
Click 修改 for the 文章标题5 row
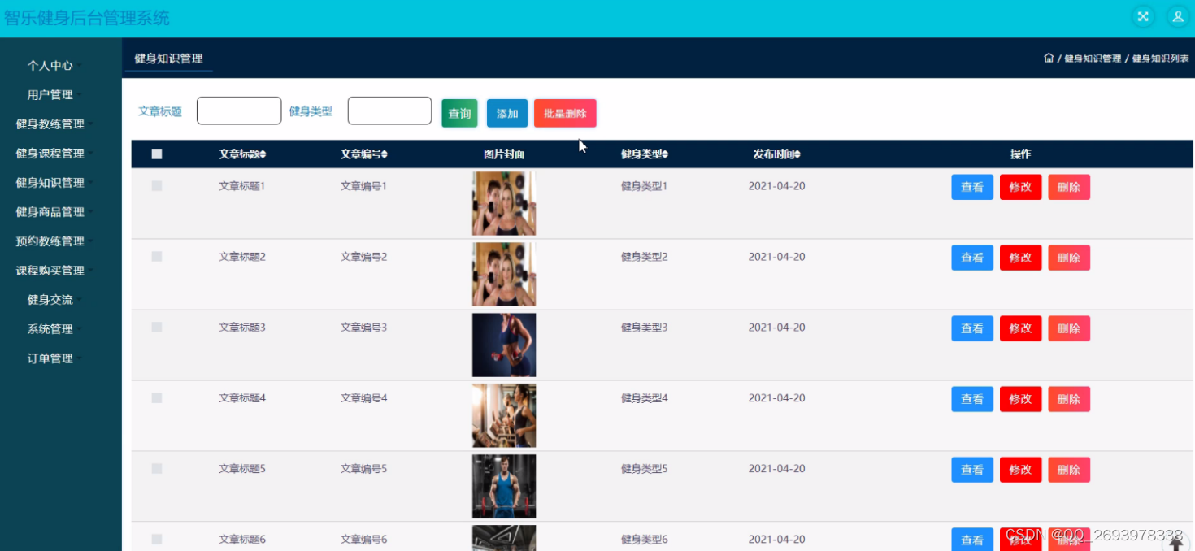point(1020,470)
